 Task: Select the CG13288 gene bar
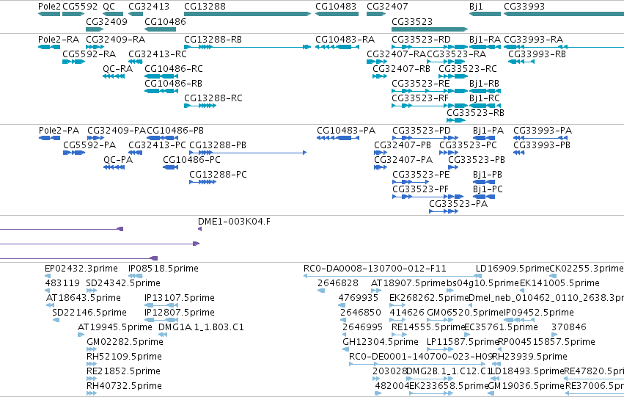tap(247, 14)
